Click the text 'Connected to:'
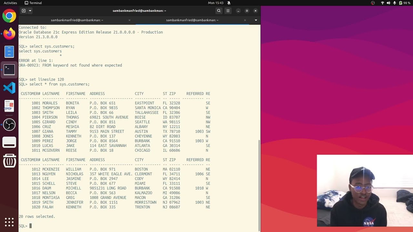Screen dimensions: 413x232 (x=33, y=28)
